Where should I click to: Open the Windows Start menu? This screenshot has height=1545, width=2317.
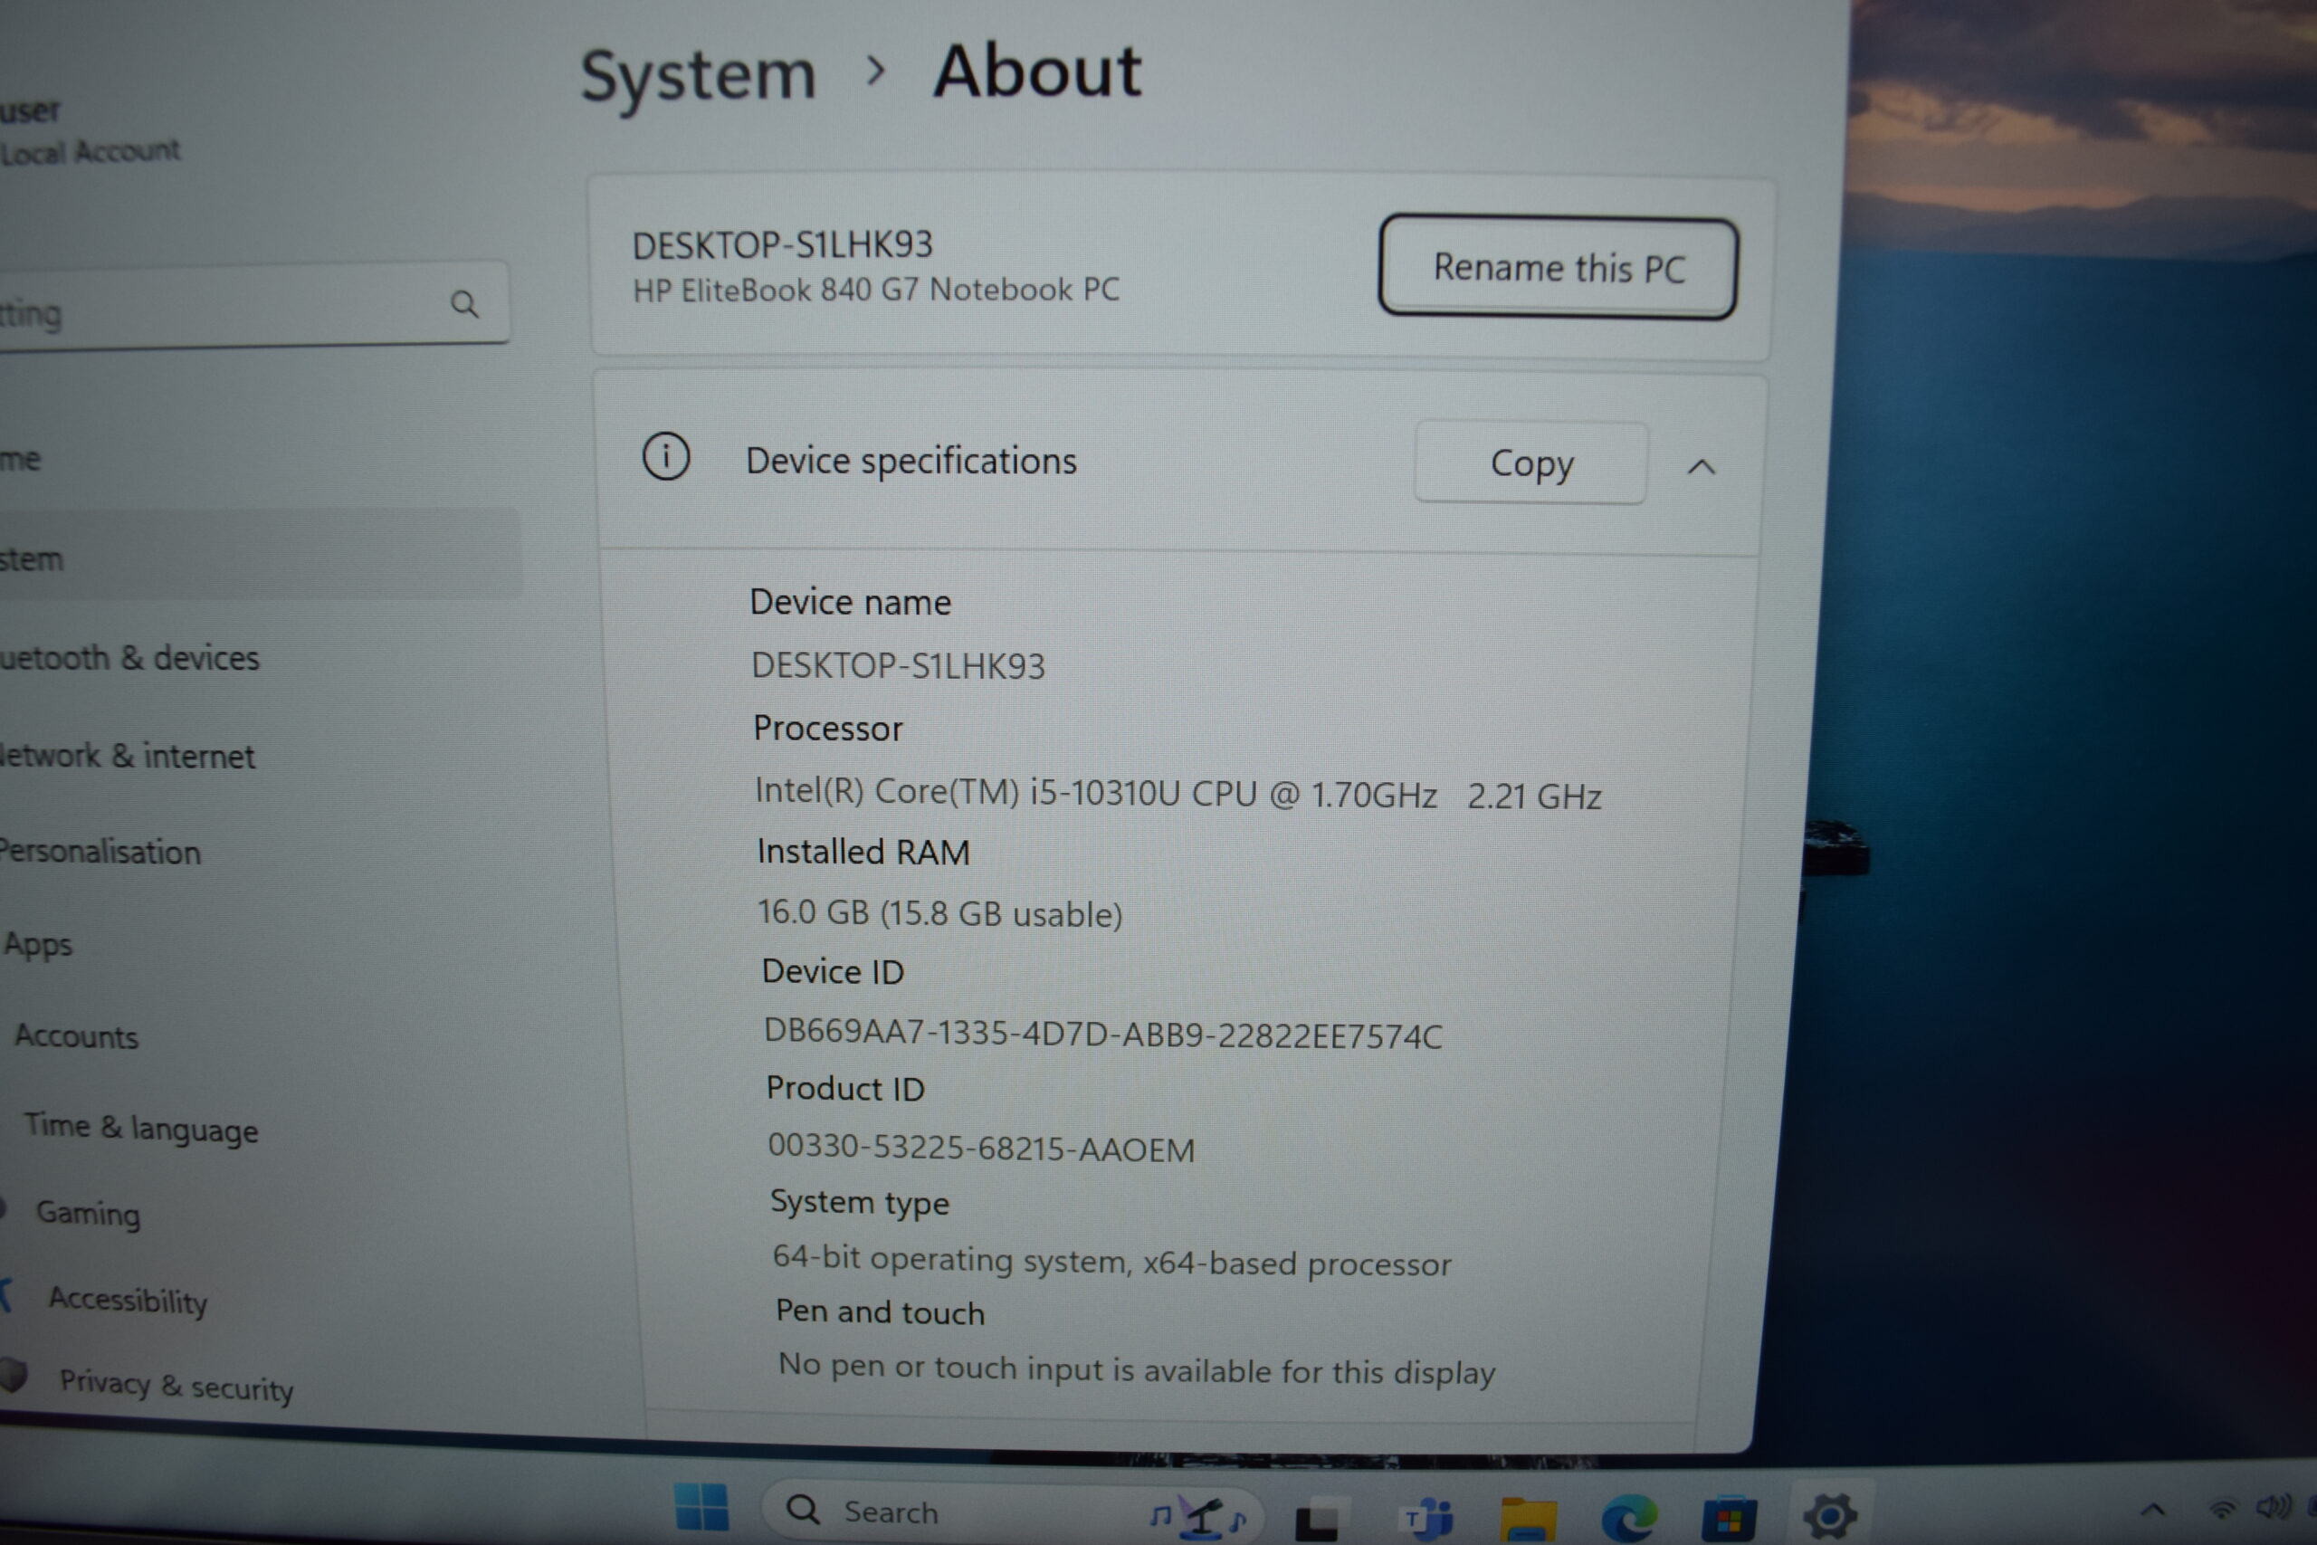pos(701,1509)
